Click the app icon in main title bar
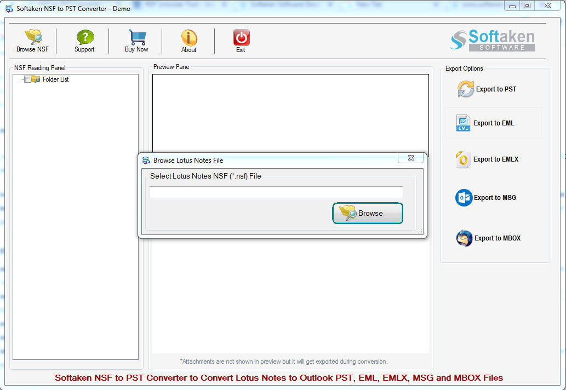 pos(9,8)
